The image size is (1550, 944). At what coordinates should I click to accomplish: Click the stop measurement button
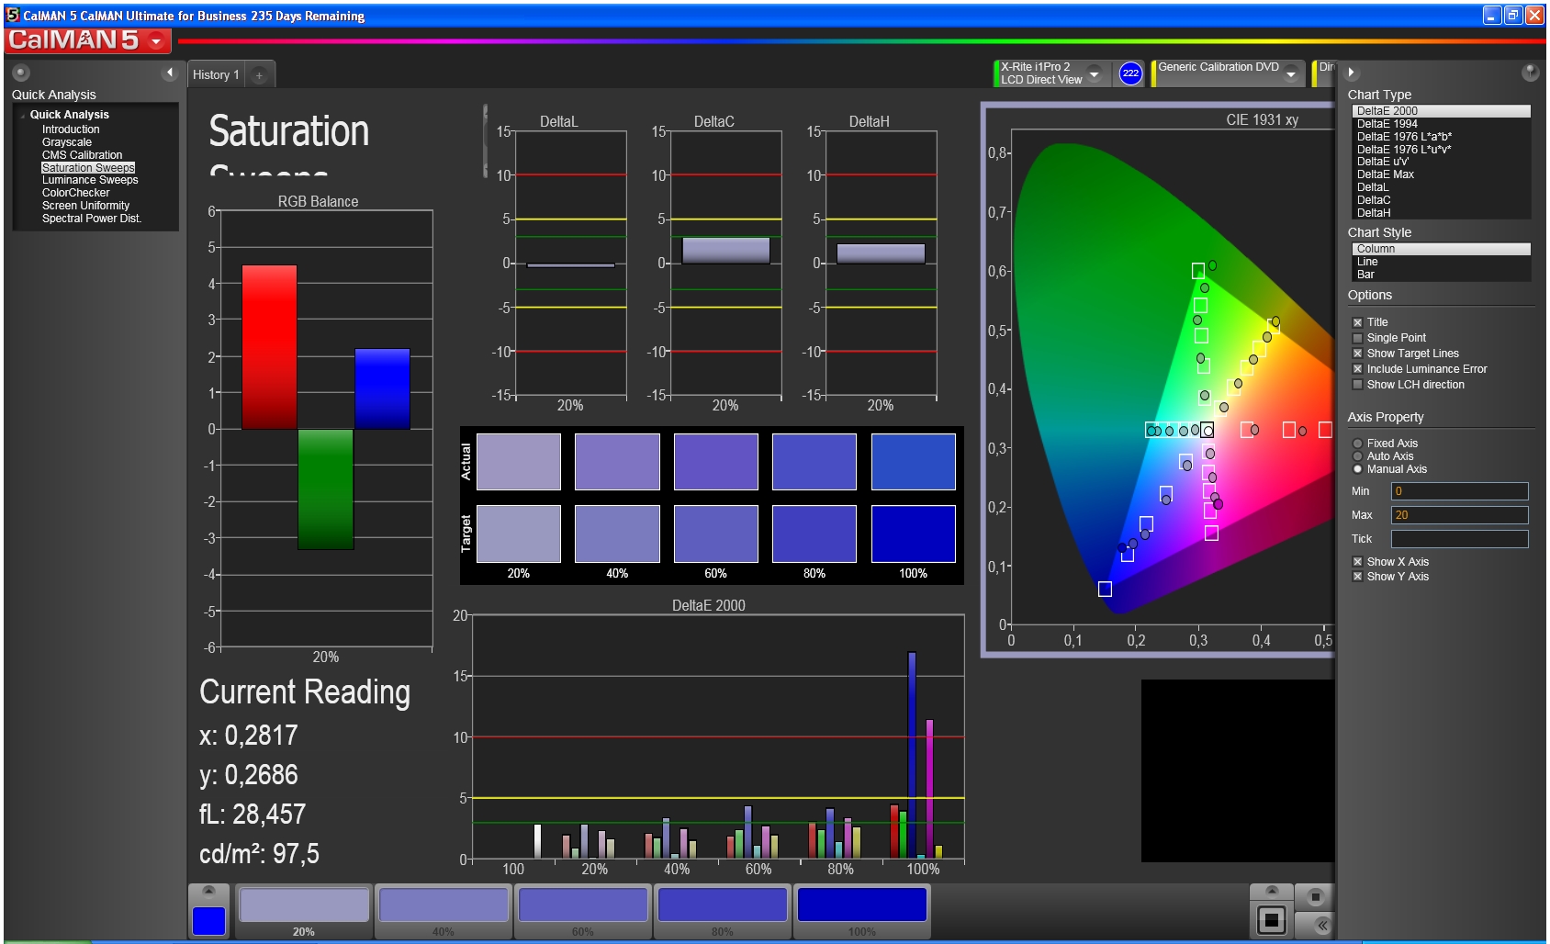pyautogui.click(x=1315, y=896)
